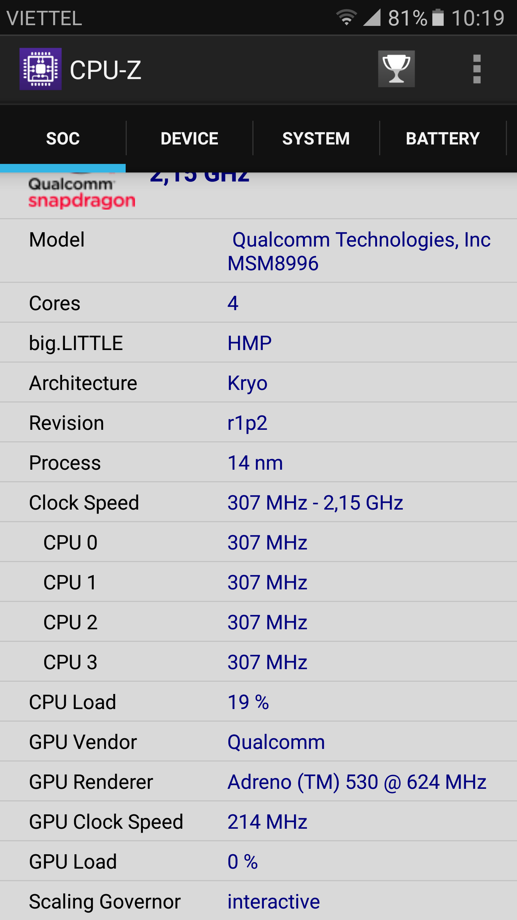Viewport: 517px width, 920px height.
Task: Switch to the SYSTEM tab
Action: tap(316, 138)
